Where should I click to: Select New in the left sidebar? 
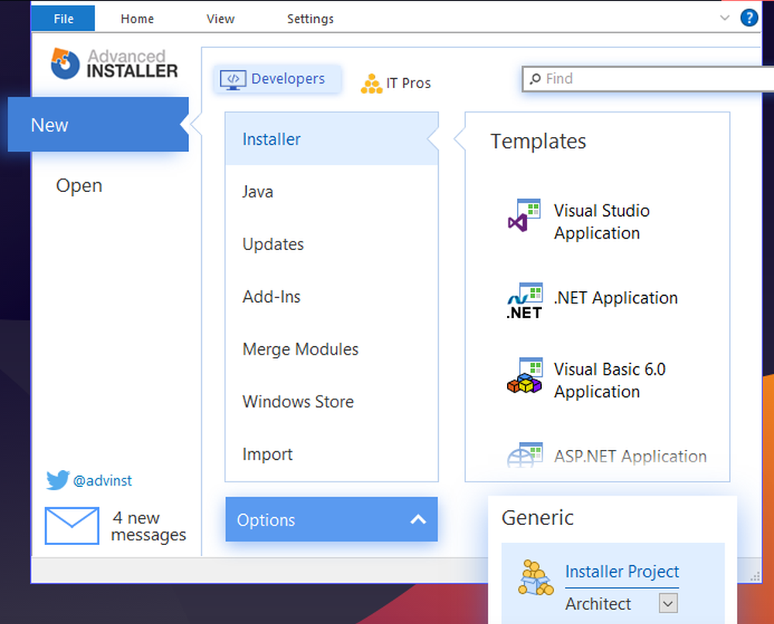pos(98,125)
